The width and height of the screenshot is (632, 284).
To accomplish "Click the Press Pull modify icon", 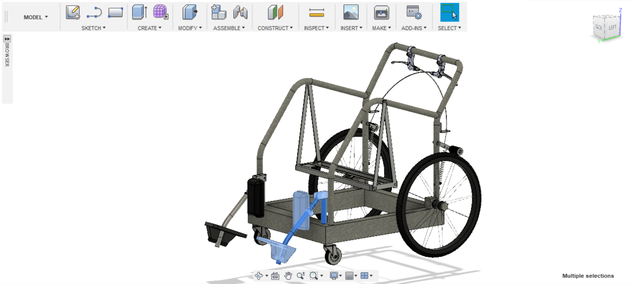I will coord(190,12).
